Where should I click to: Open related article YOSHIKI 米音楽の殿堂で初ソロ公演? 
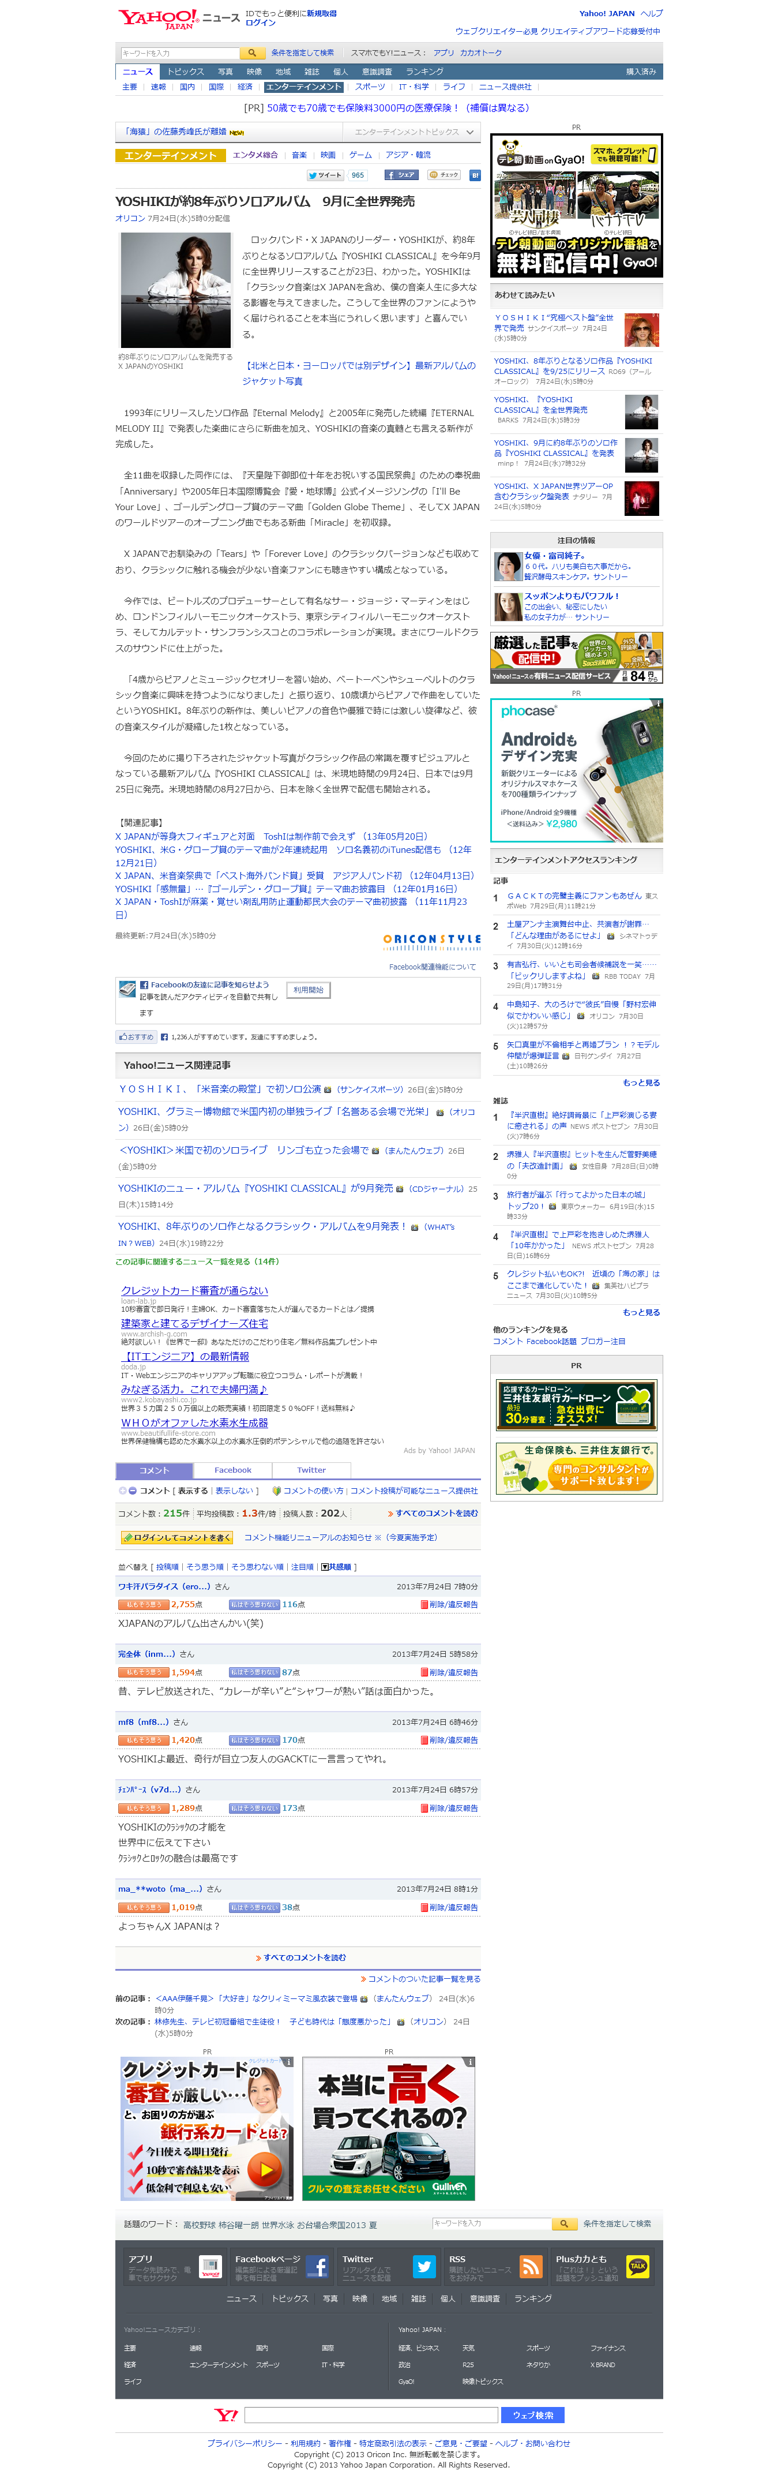click(220, 1089)
